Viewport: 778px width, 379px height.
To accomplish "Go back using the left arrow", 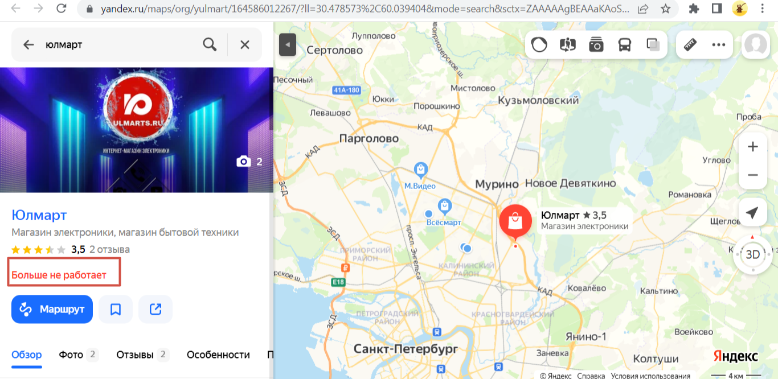I will pyautogui.click(x=28, y=44).
